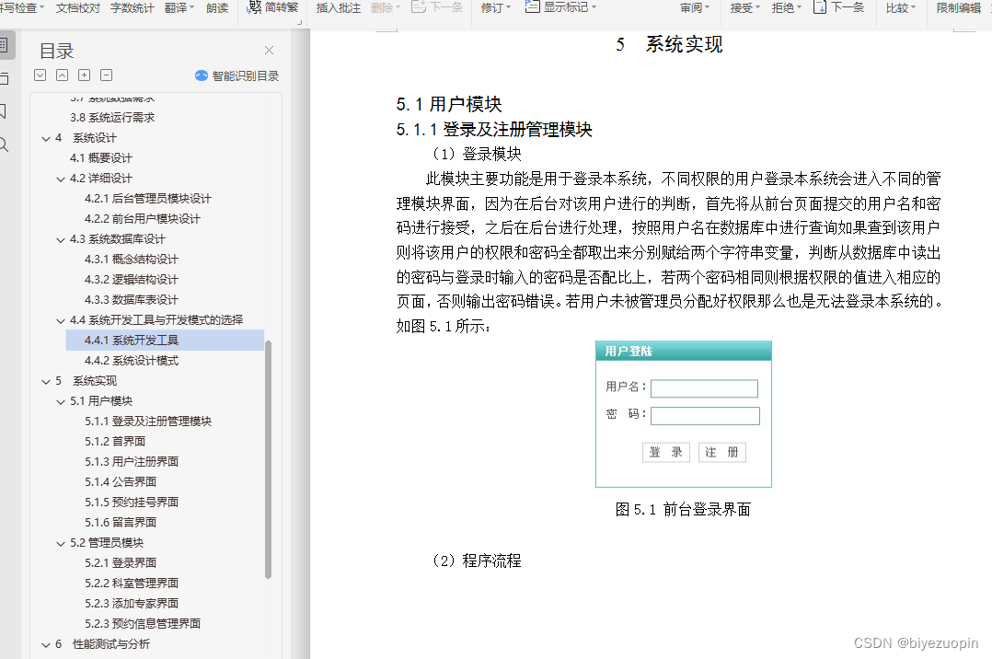Click the 图 5.1 login form image
Screen dimensions: 992x659
coord(683,414)
